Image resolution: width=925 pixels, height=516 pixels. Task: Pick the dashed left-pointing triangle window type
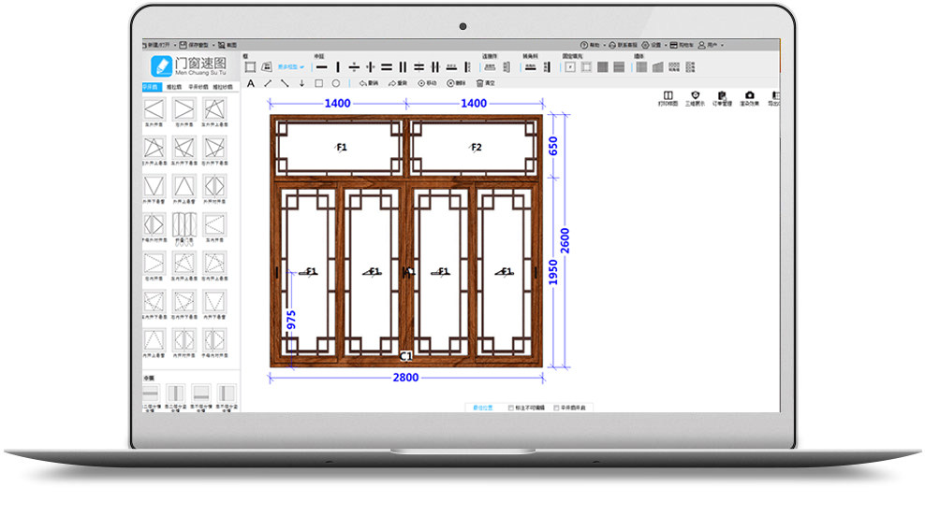click(x=214, y=225)
